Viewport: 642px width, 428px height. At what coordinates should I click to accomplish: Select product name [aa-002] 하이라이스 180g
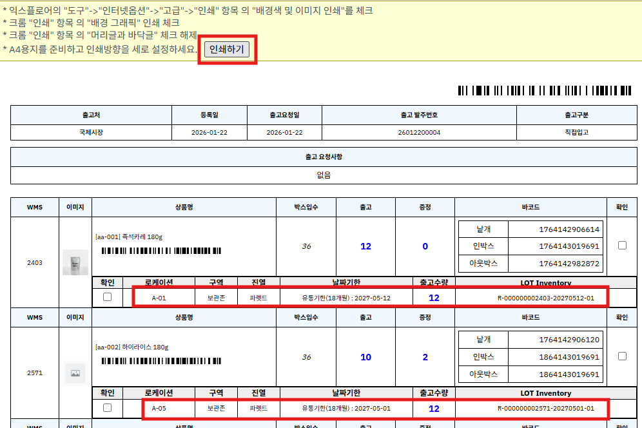pos(132,347)
